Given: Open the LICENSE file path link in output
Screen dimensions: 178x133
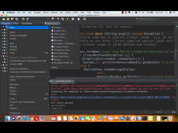Looking at the screenshot, I should pos(110,97).
